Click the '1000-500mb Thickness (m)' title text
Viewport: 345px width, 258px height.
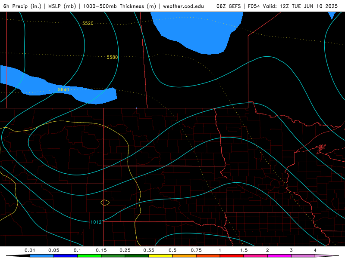coord(119,6)
